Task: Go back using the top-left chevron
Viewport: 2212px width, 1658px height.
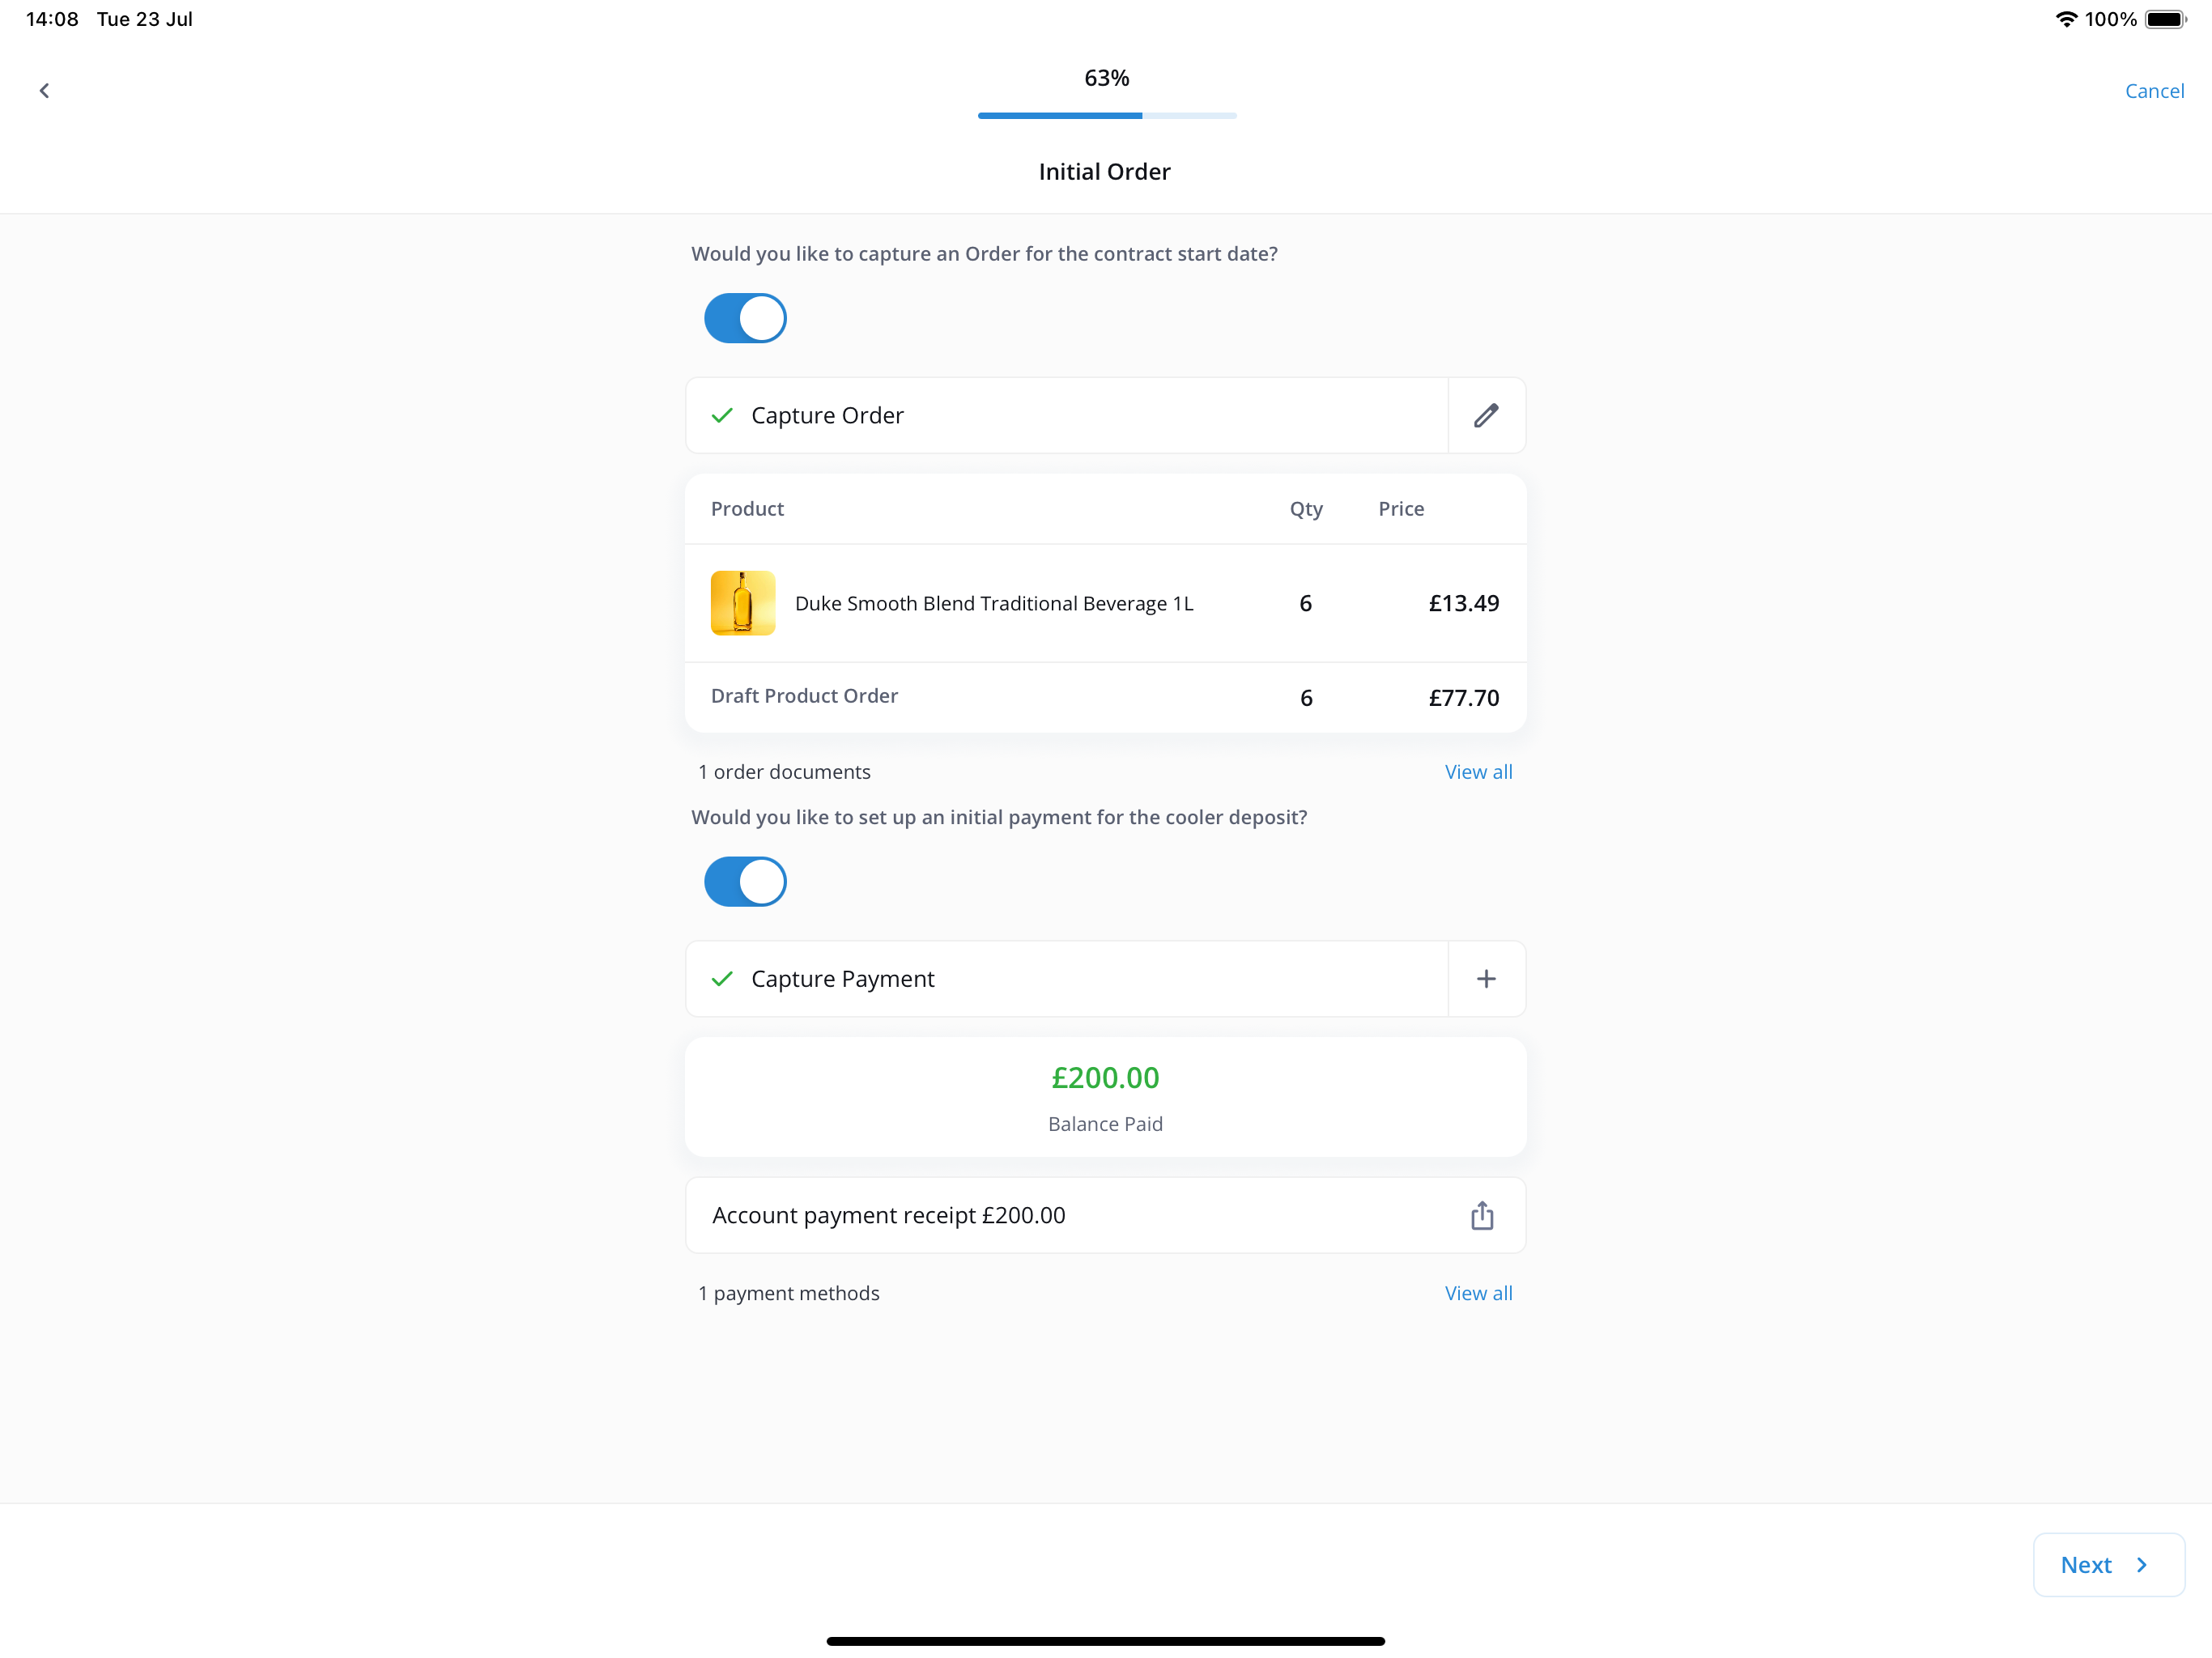Action: pyautogui.click(x=44, y=91)
